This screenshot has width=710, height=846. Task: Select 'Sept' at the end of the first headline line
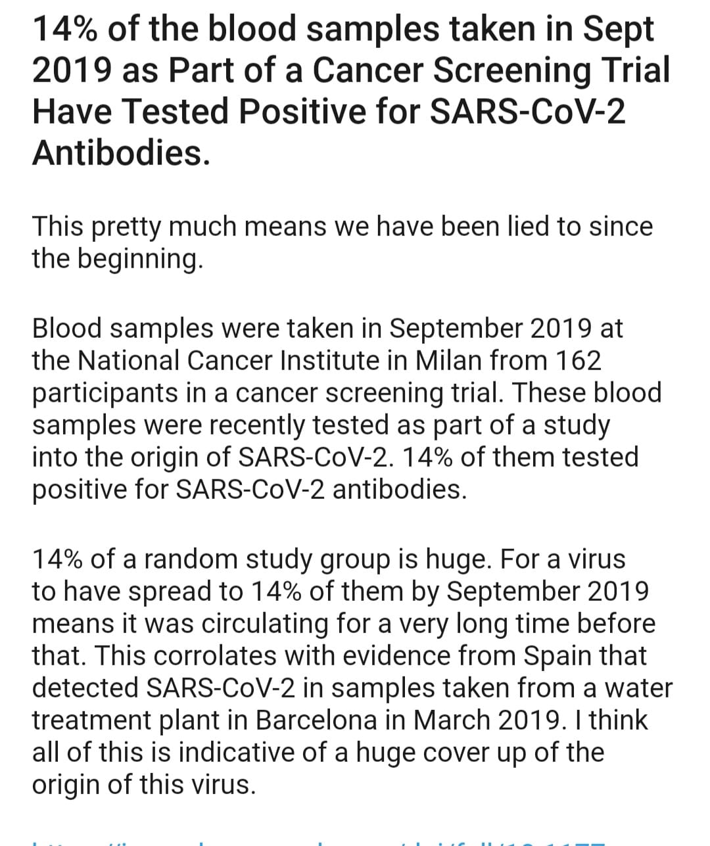pos(619,30)
